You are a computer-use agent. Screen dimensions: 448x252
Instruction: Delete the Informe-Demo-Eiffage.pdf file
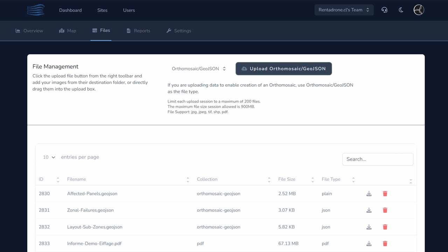point(385,244)
